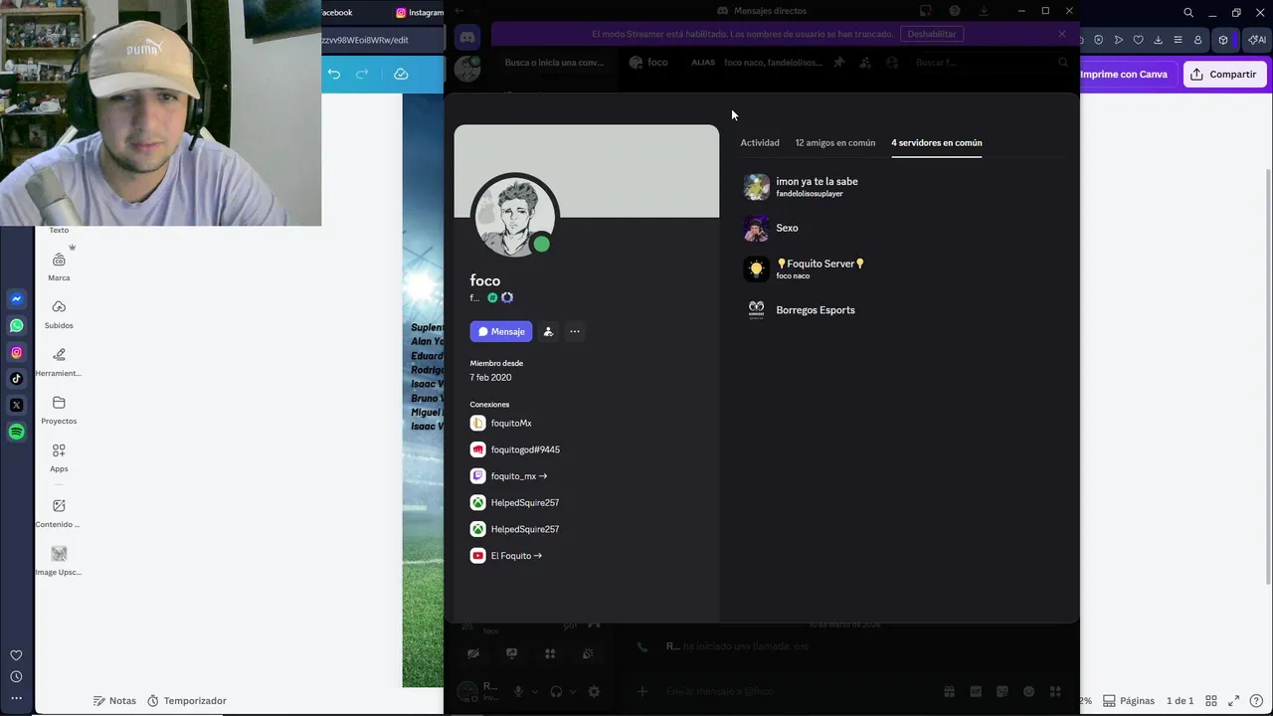Select the foquitoMx connection
The width and height of the screenshot is (1273, 716).
click(x=501, y=424)
